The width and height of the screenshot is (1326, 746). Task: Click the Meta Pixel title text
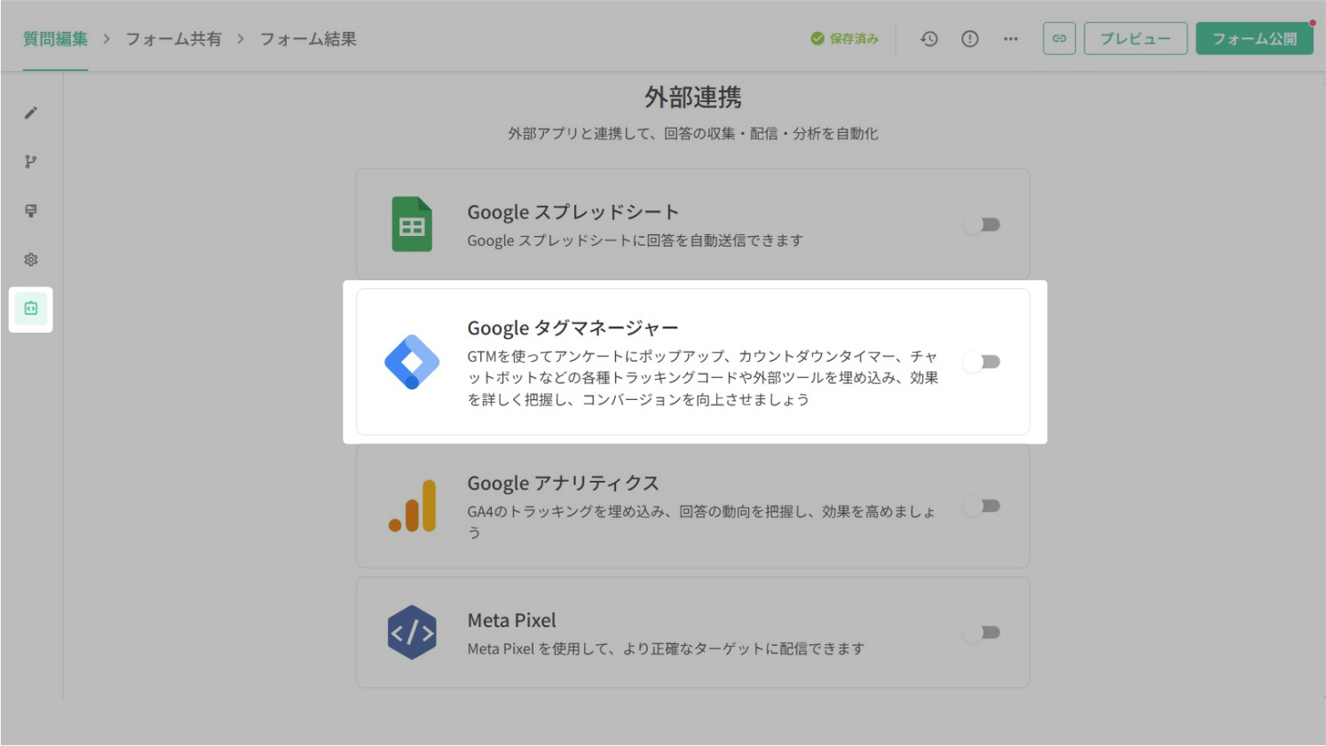coord(512,621)
